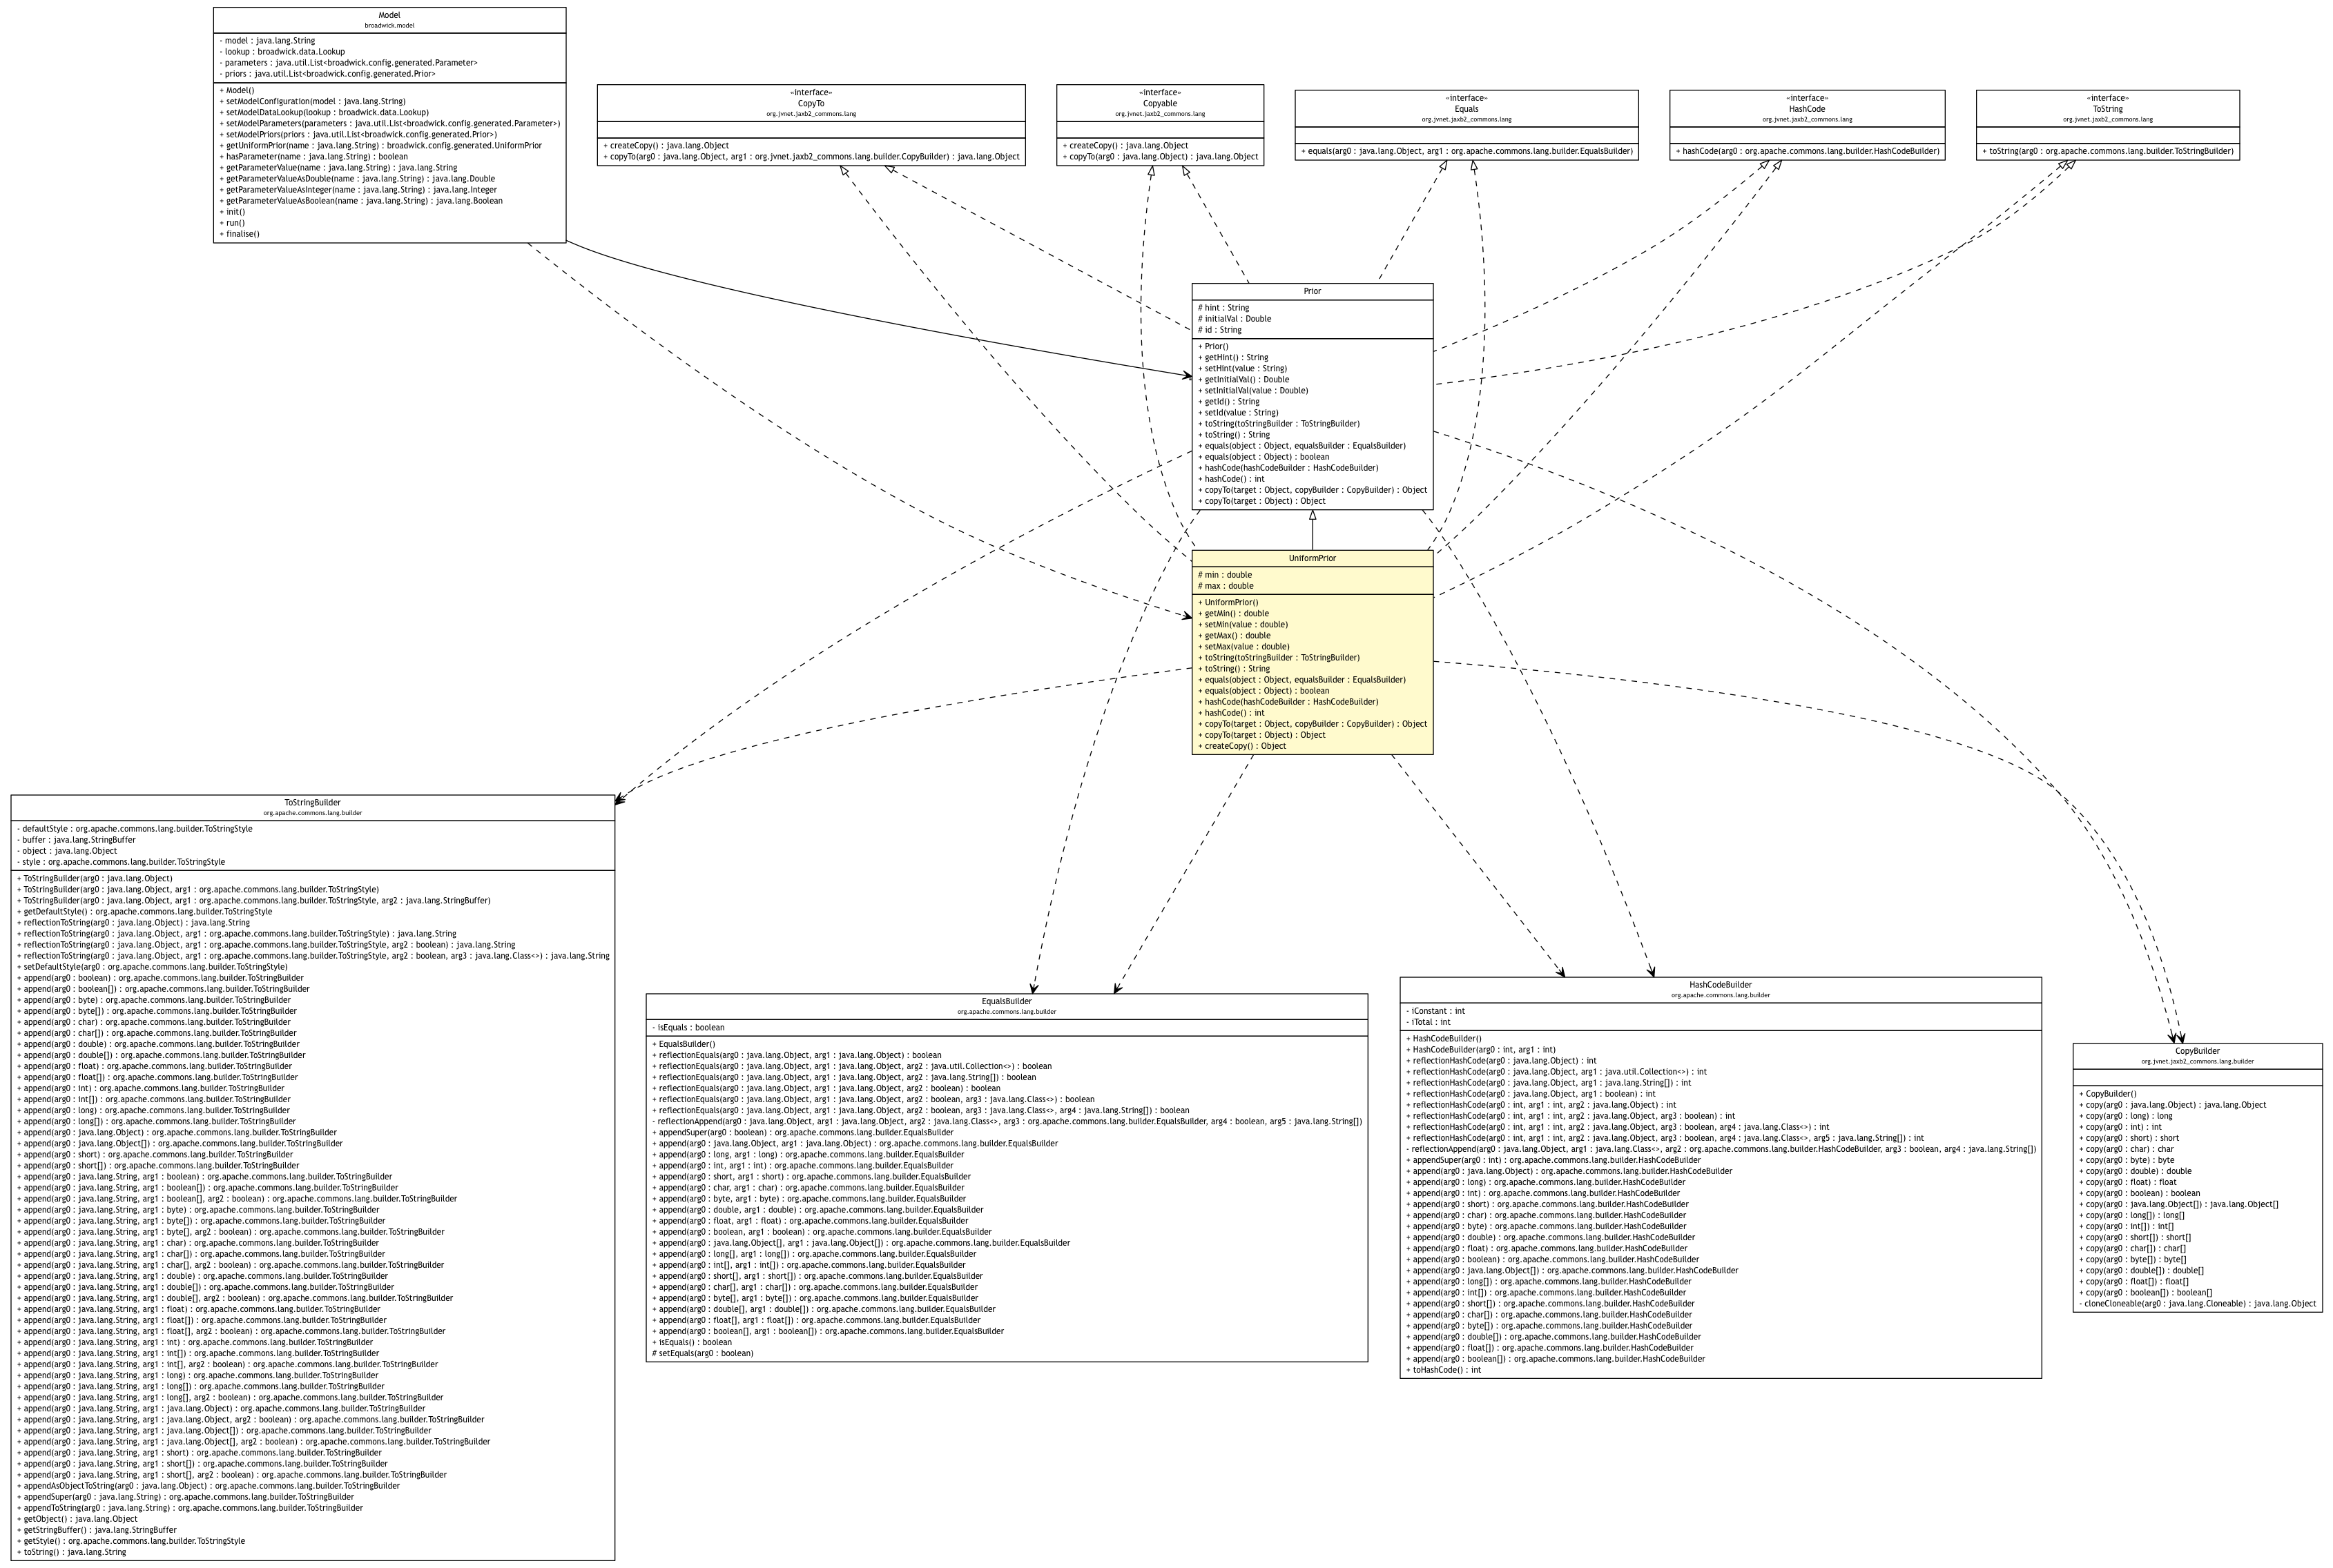Select '+ toString(arg0...' in ToString interface

click(x=2107, y=152)
